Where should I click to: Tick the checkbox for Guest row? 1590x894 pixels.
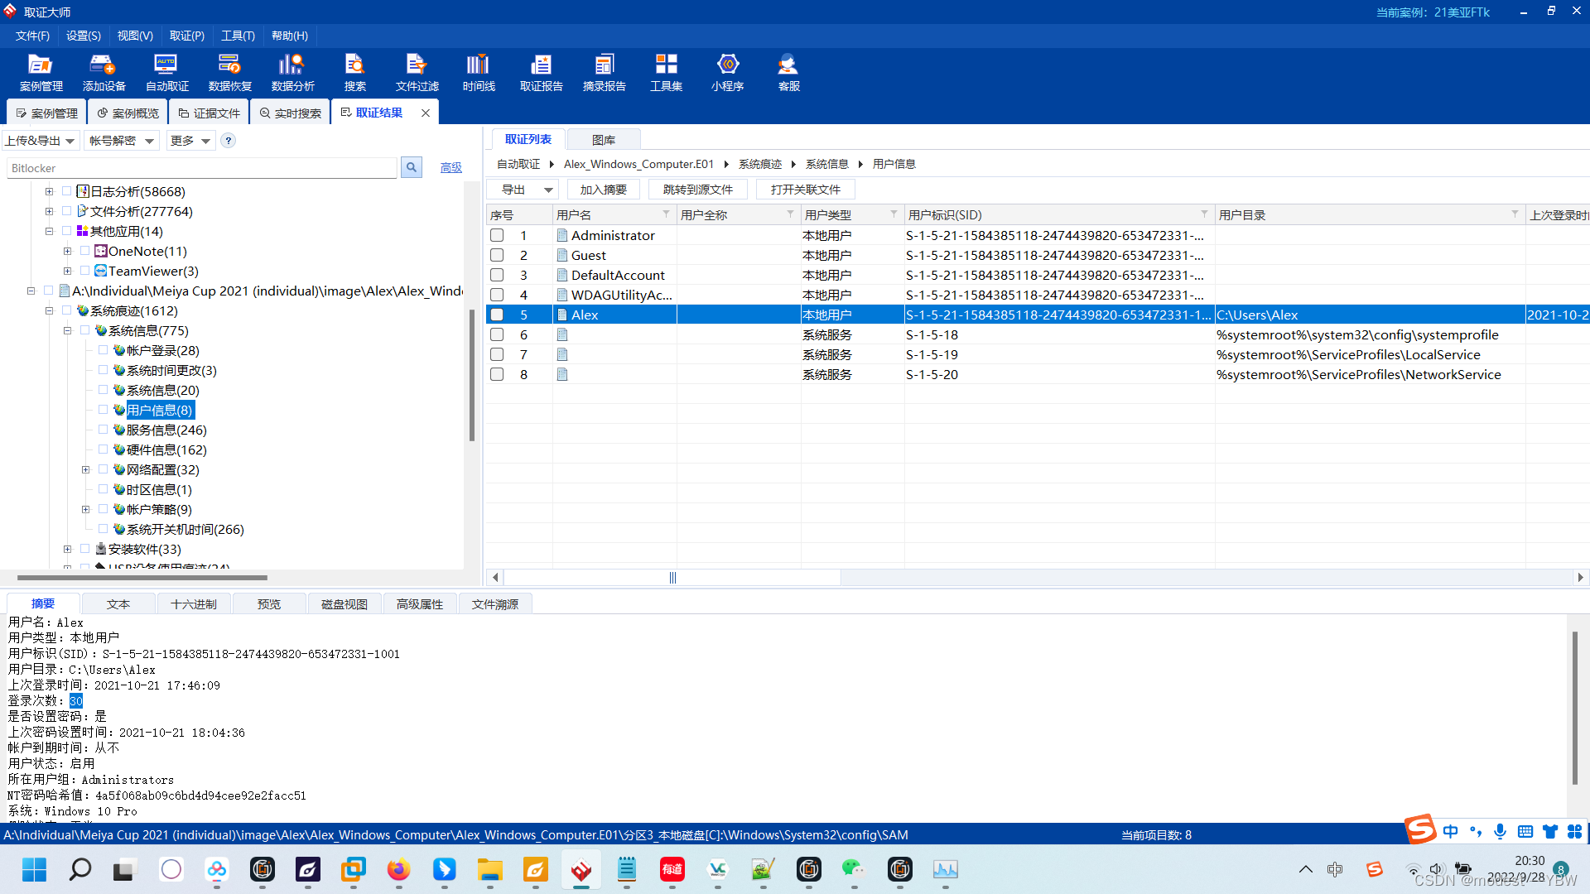pos(497,255)
